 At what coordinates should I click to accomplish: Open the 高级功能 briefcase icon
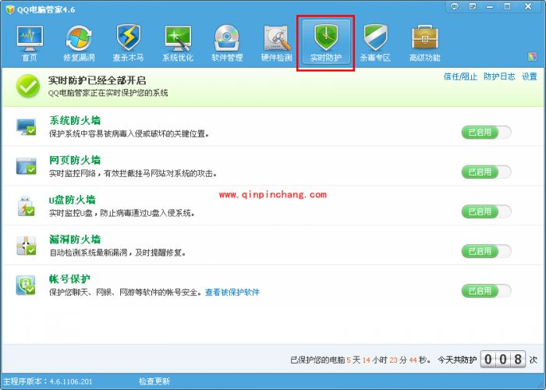424,43
